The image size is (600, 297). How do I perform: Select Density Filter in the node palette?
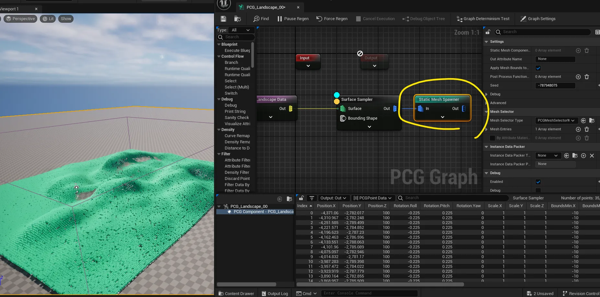pos(237,172)
